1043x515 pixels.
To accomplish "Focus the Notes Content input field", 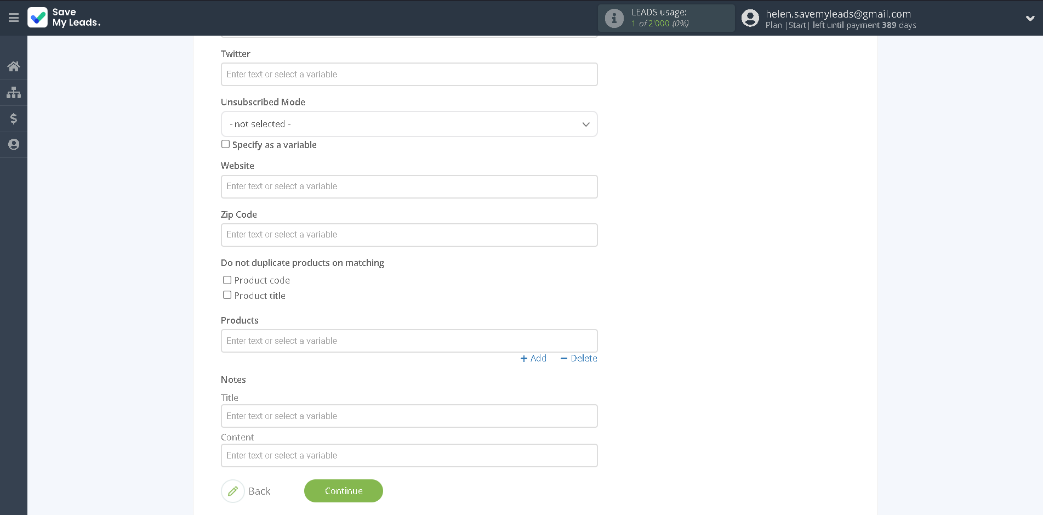I will 409,455.
